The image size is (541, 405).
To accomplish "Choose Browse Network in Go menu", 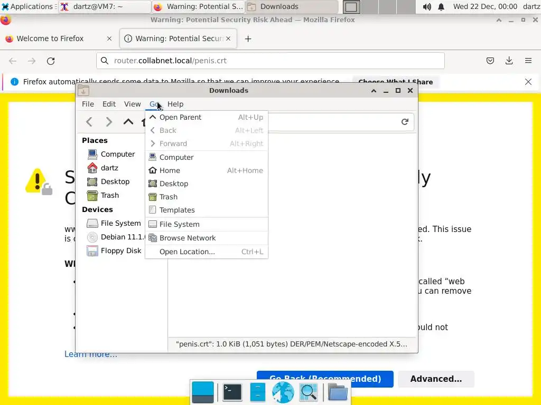I will [207, 238].
